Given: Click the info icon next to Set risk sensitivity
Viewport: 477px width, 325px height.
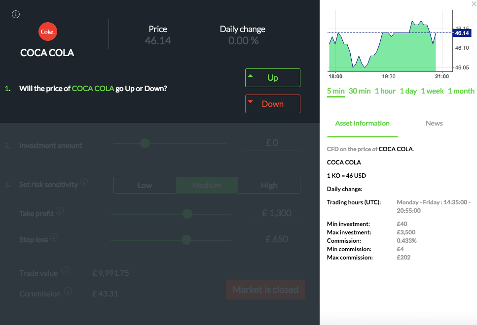Looking at the screenshot, I should pyautogui.click(x=84, y=182).
